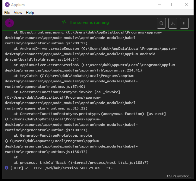Click 'at AndroidDriver.createSession' log line
The width and height of the screenshot is (196, 181).
coord(95,49)
